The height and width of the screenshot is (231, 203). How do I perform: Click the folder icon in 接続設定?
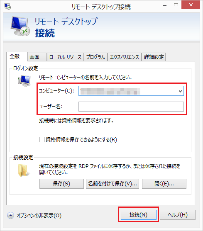point(23,170)
